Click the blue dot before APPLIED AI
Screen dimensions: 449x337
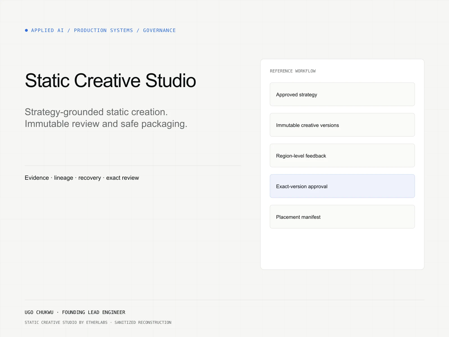click(26, 30)
